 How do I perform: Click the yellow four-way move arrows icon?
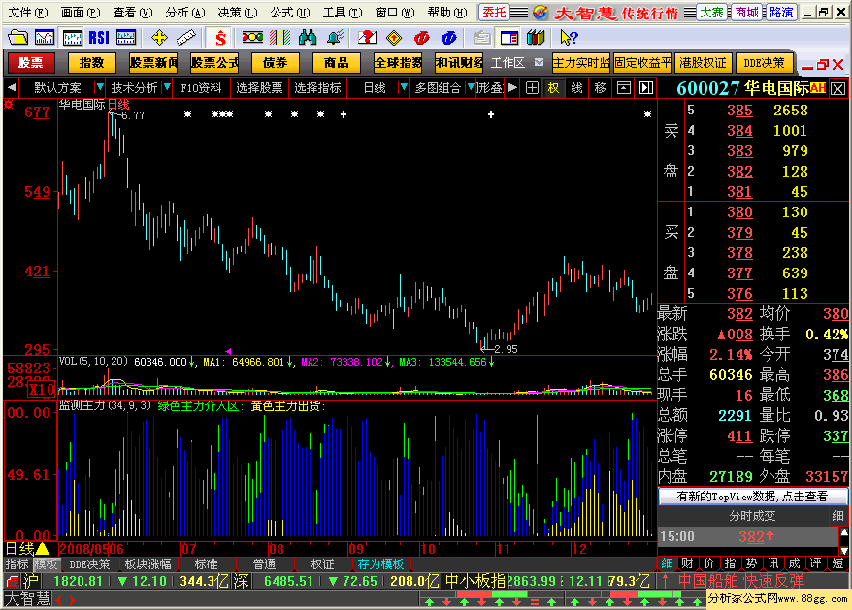click(x=159, y=38)
